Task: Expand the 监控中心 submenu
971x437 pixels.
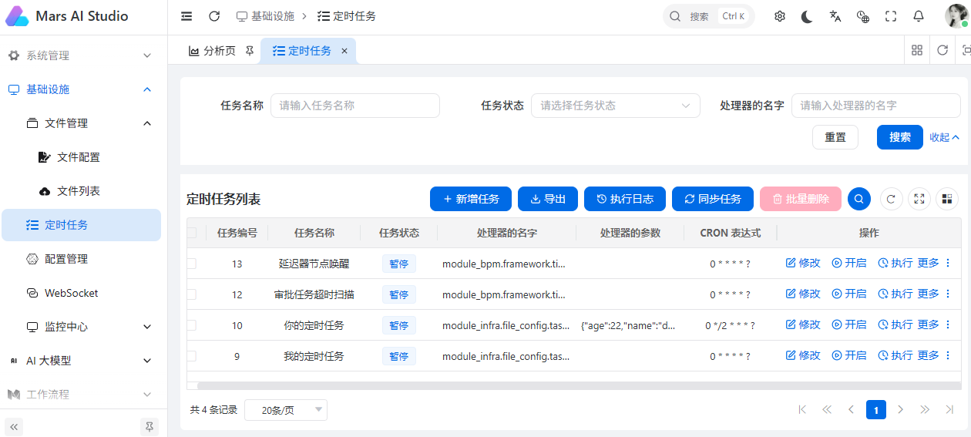Action: [83, 327]
